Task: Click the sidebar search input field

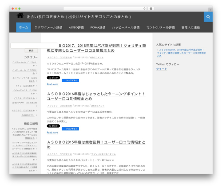Action: (34, 46)
